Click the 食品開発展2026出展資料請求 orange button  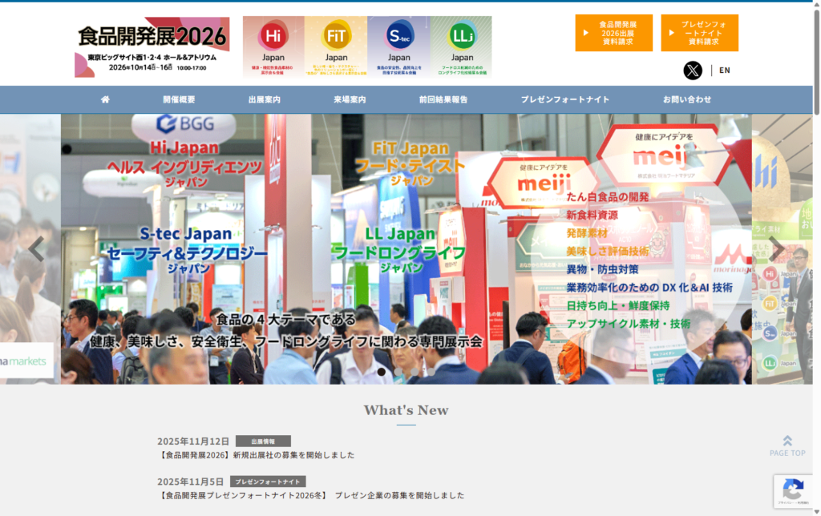point(613,34)
